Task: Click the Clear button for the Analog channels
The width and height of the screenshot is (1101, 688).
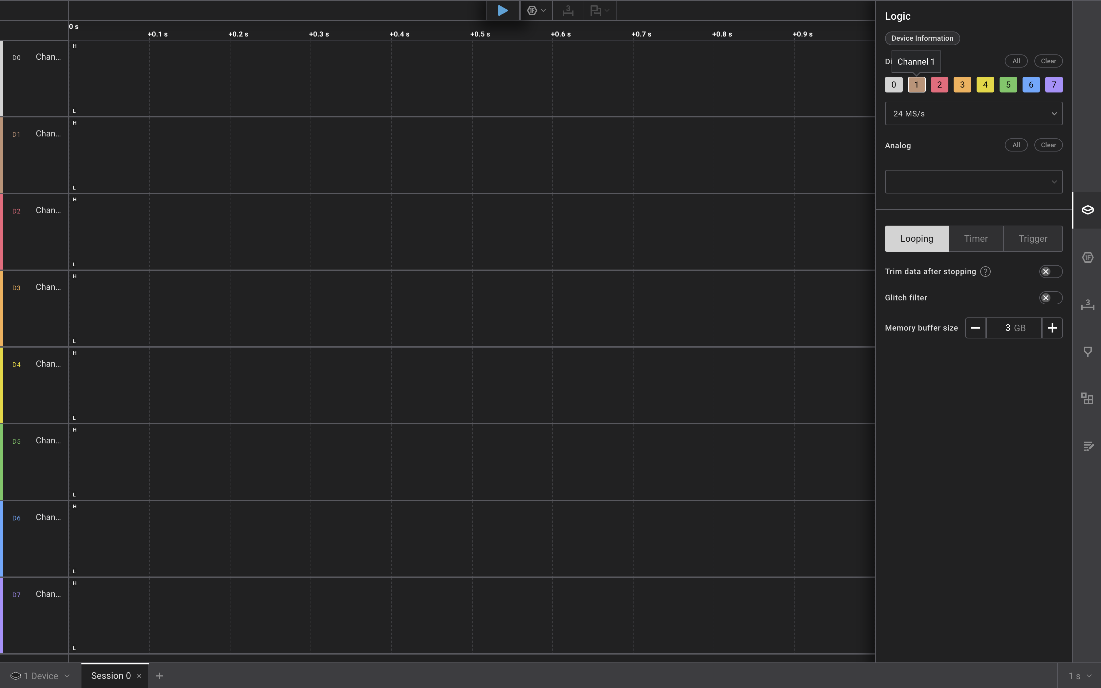Action: point(1048,145)
